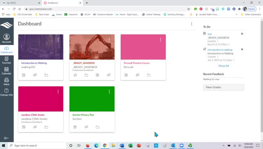Open the Account menu in the Canvas sidebar
This screenshot has height=149, width=263.
pyautogui.click(x=6, y=38)
